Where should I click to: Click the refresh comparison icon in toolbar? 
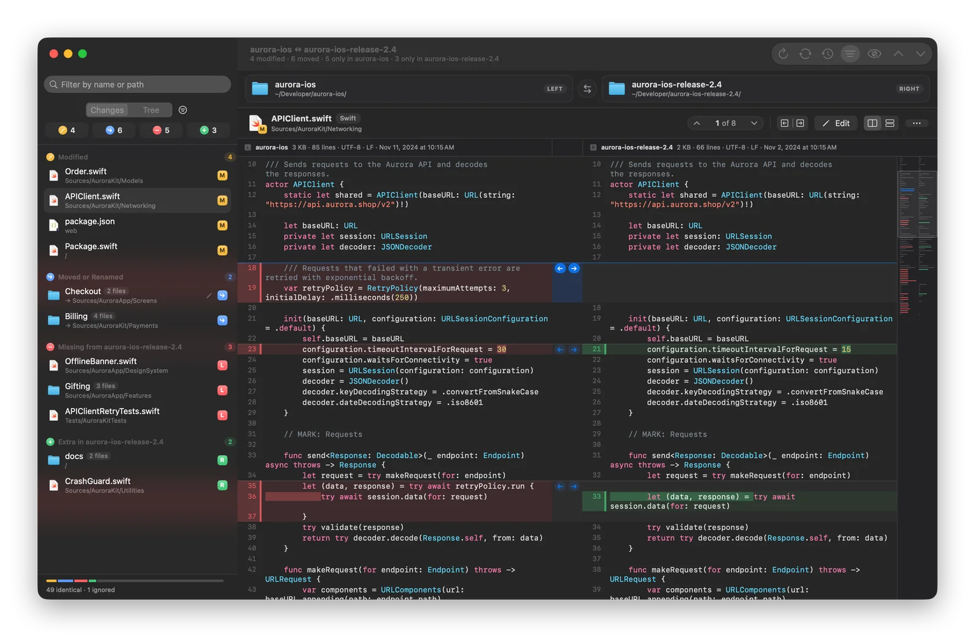pyautogui.click(x=783, y=54)
